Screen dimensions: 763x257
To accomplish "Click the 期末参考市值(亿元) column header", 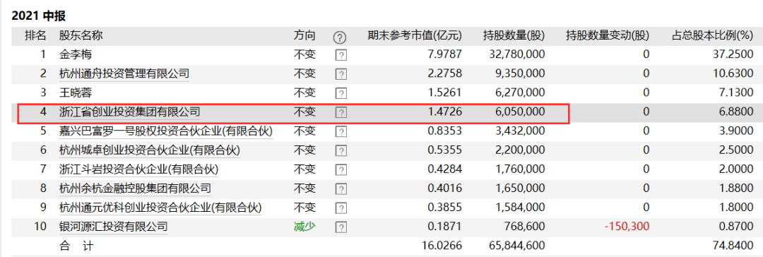I will pos(415,35).
